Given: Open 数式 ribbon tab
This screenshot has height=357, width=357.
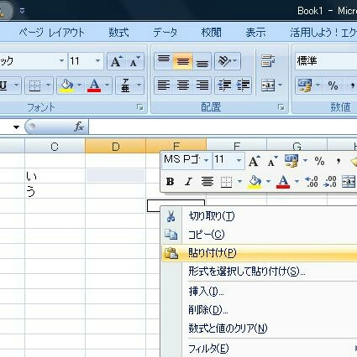Looking at the screenshot, I should (x=118, y=33).
